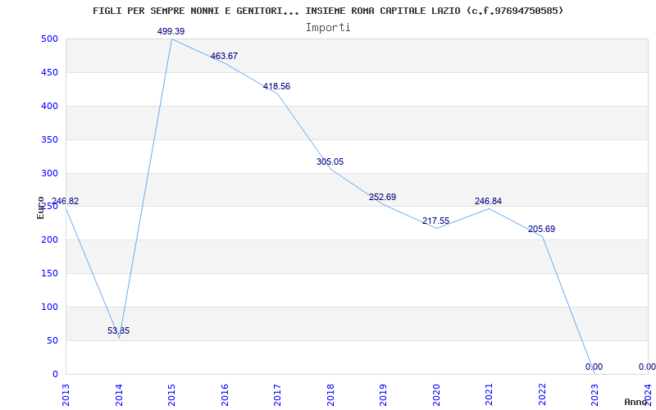Click the 2017 x-axis label
The height and width of the screenshot is (410, 656).
click(277, 395)
